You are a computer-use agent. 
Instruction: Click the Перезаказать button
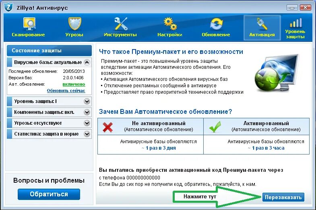[283, 197]
